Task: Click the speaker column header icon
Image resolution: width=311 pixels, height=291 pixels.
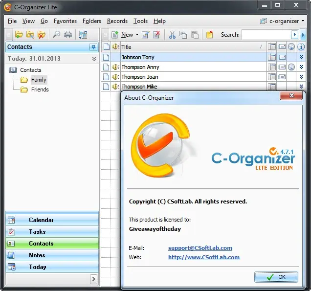Action: coord(115,47)
